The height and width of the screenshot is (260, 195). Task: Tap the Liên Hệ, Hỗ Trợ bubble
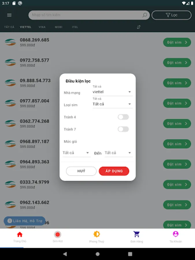(x=24, y=221)
